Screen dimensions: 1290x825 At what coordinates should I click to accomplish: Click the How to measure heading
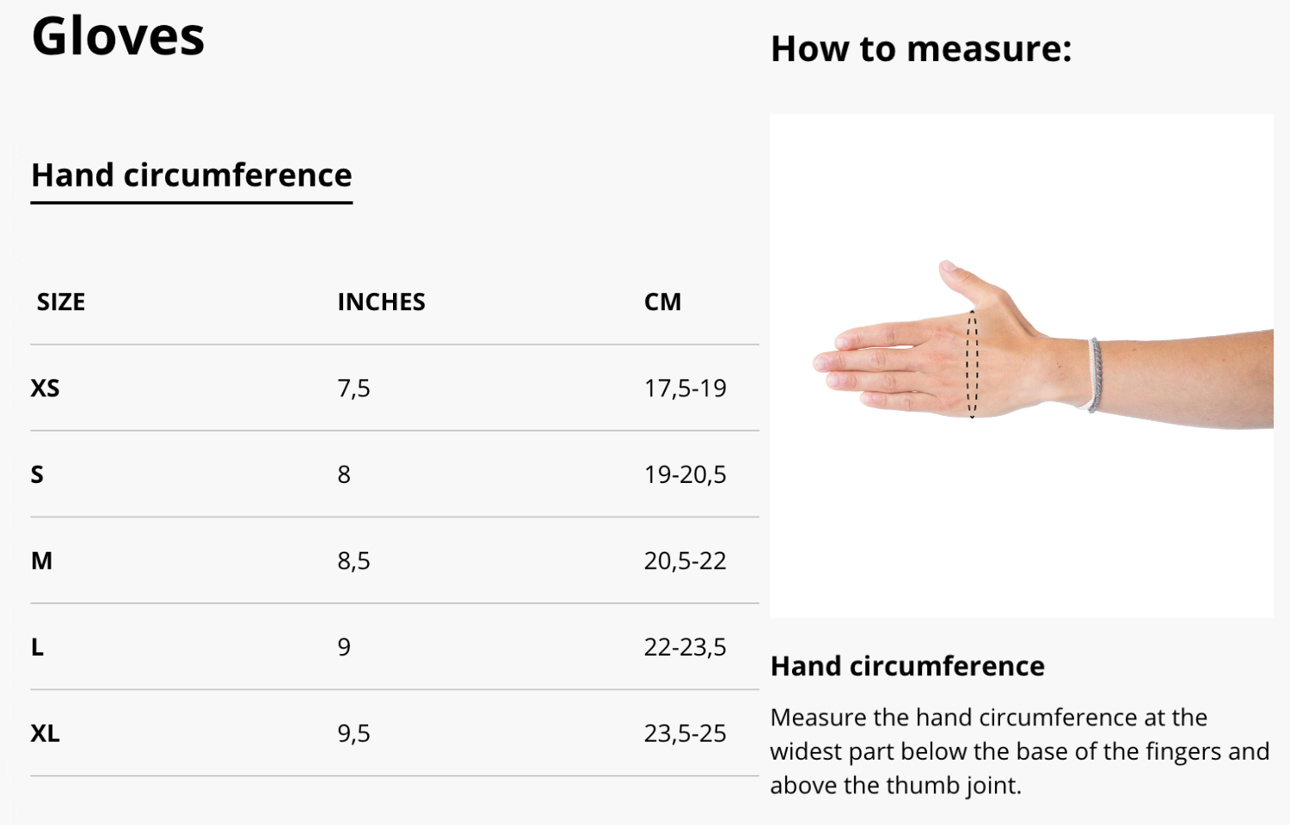click(x=920, y=49)
